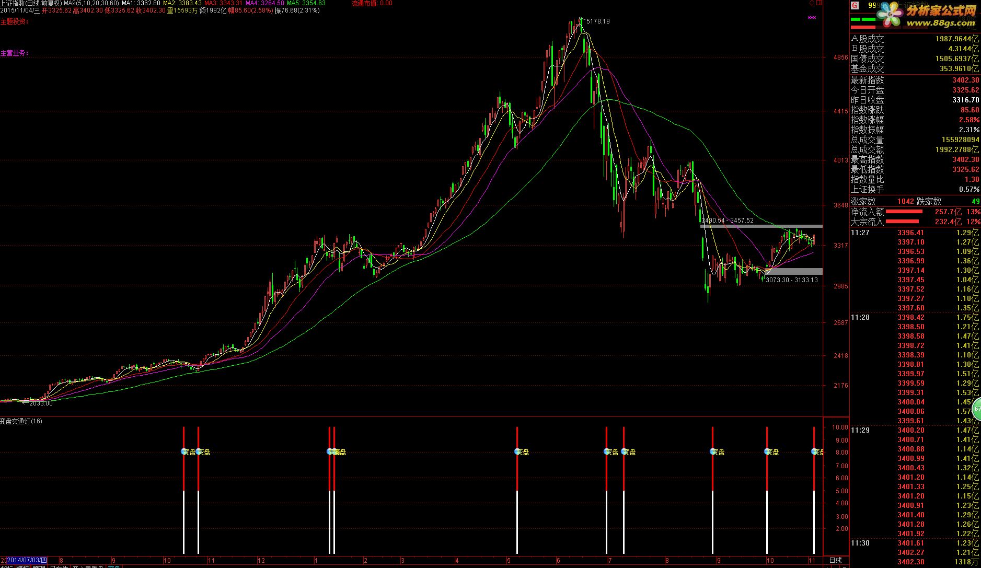Click the A股成交 row

[915, 39]
